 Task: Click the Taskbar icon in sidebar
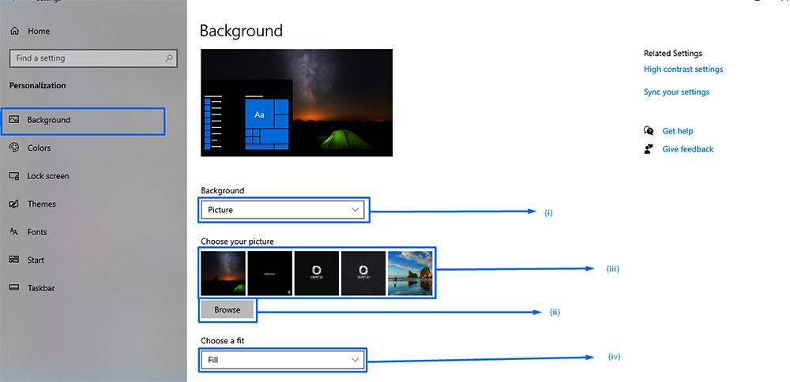[14, 288]
